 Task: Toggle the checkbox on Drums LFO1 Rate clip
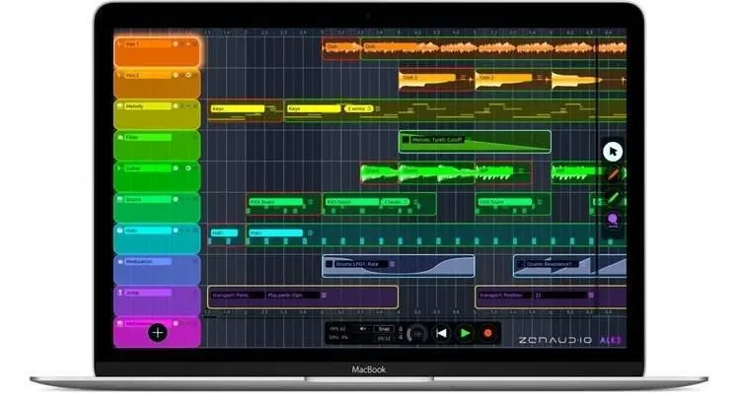pos(330,264)
